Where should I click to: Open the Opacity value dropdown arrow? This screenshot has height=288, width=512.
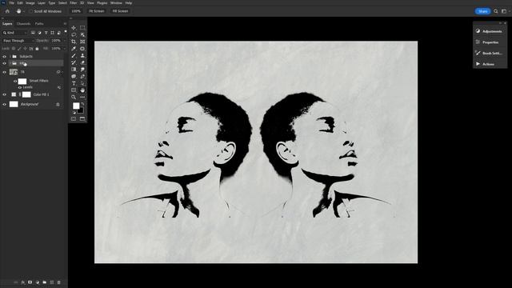click(64, 41)
